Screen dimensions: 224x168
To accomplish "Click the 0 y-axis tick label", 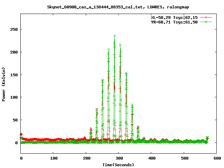I will [x=16, y=143].
